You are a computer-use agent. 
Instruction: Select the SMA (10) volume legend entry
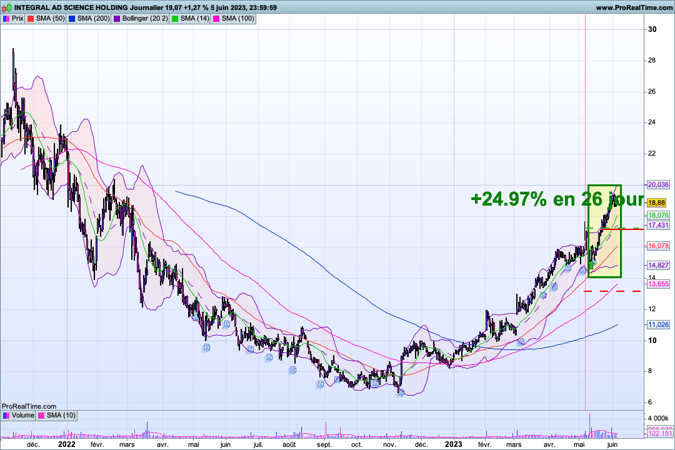56,415
